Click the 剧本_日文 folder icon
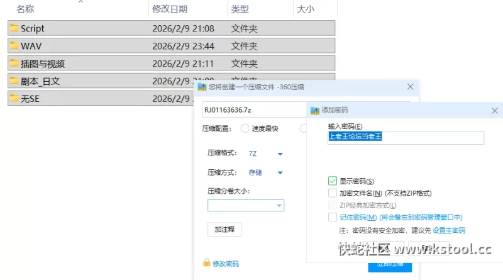This screenshot has height=280, width=503. coord(14,81)
